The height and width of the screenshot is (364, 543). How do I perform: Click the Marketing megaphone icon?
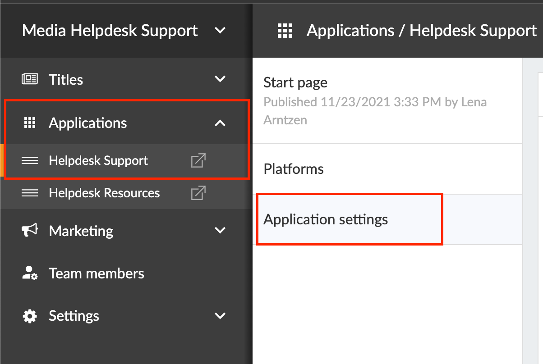pyautogui.click(x=30, y=231)
